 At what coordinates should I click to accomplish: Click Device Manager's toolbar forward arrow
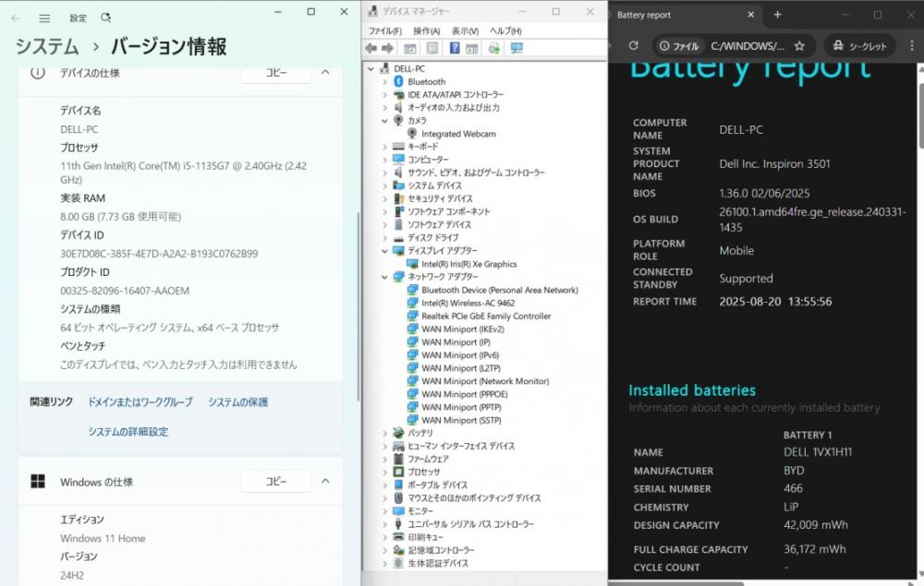(388, 48)
